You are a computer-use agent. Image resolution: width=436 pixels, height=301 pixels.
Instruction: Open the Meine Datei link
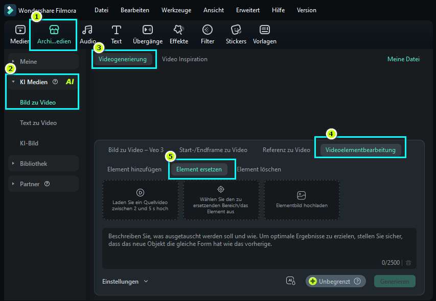coord(403,59)
